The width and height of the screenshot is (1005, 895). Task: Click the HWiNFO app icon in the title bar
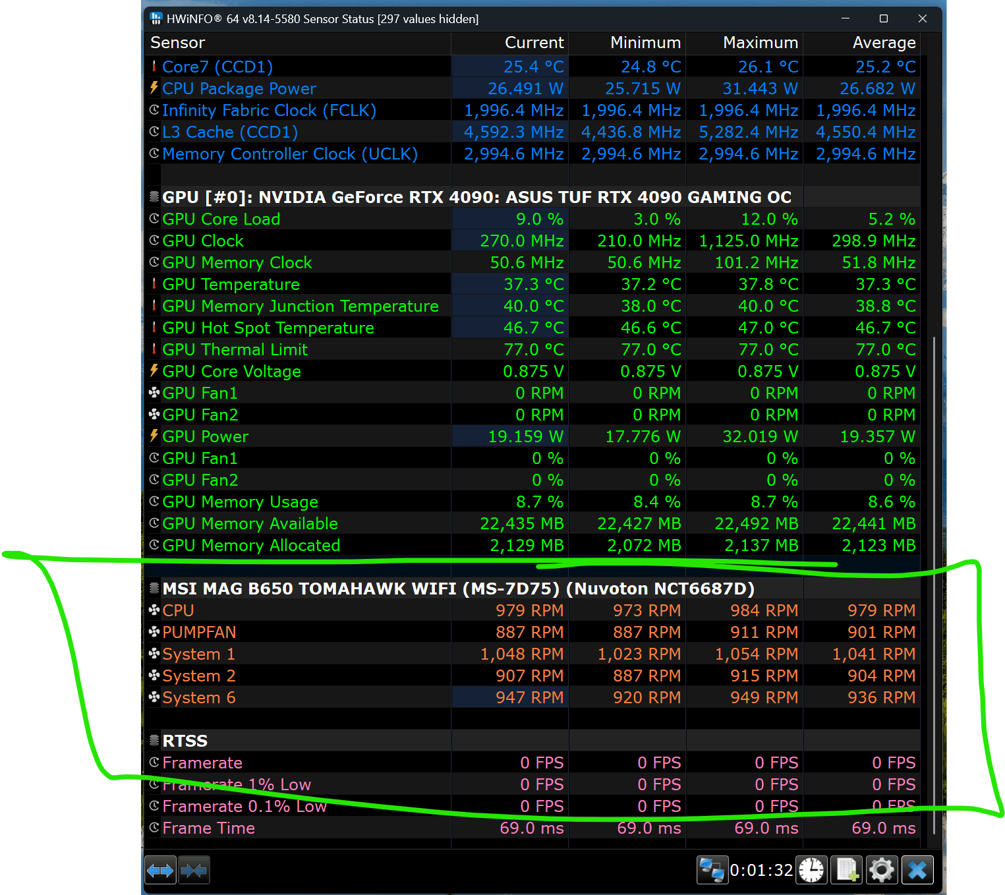tap(156, 18)
